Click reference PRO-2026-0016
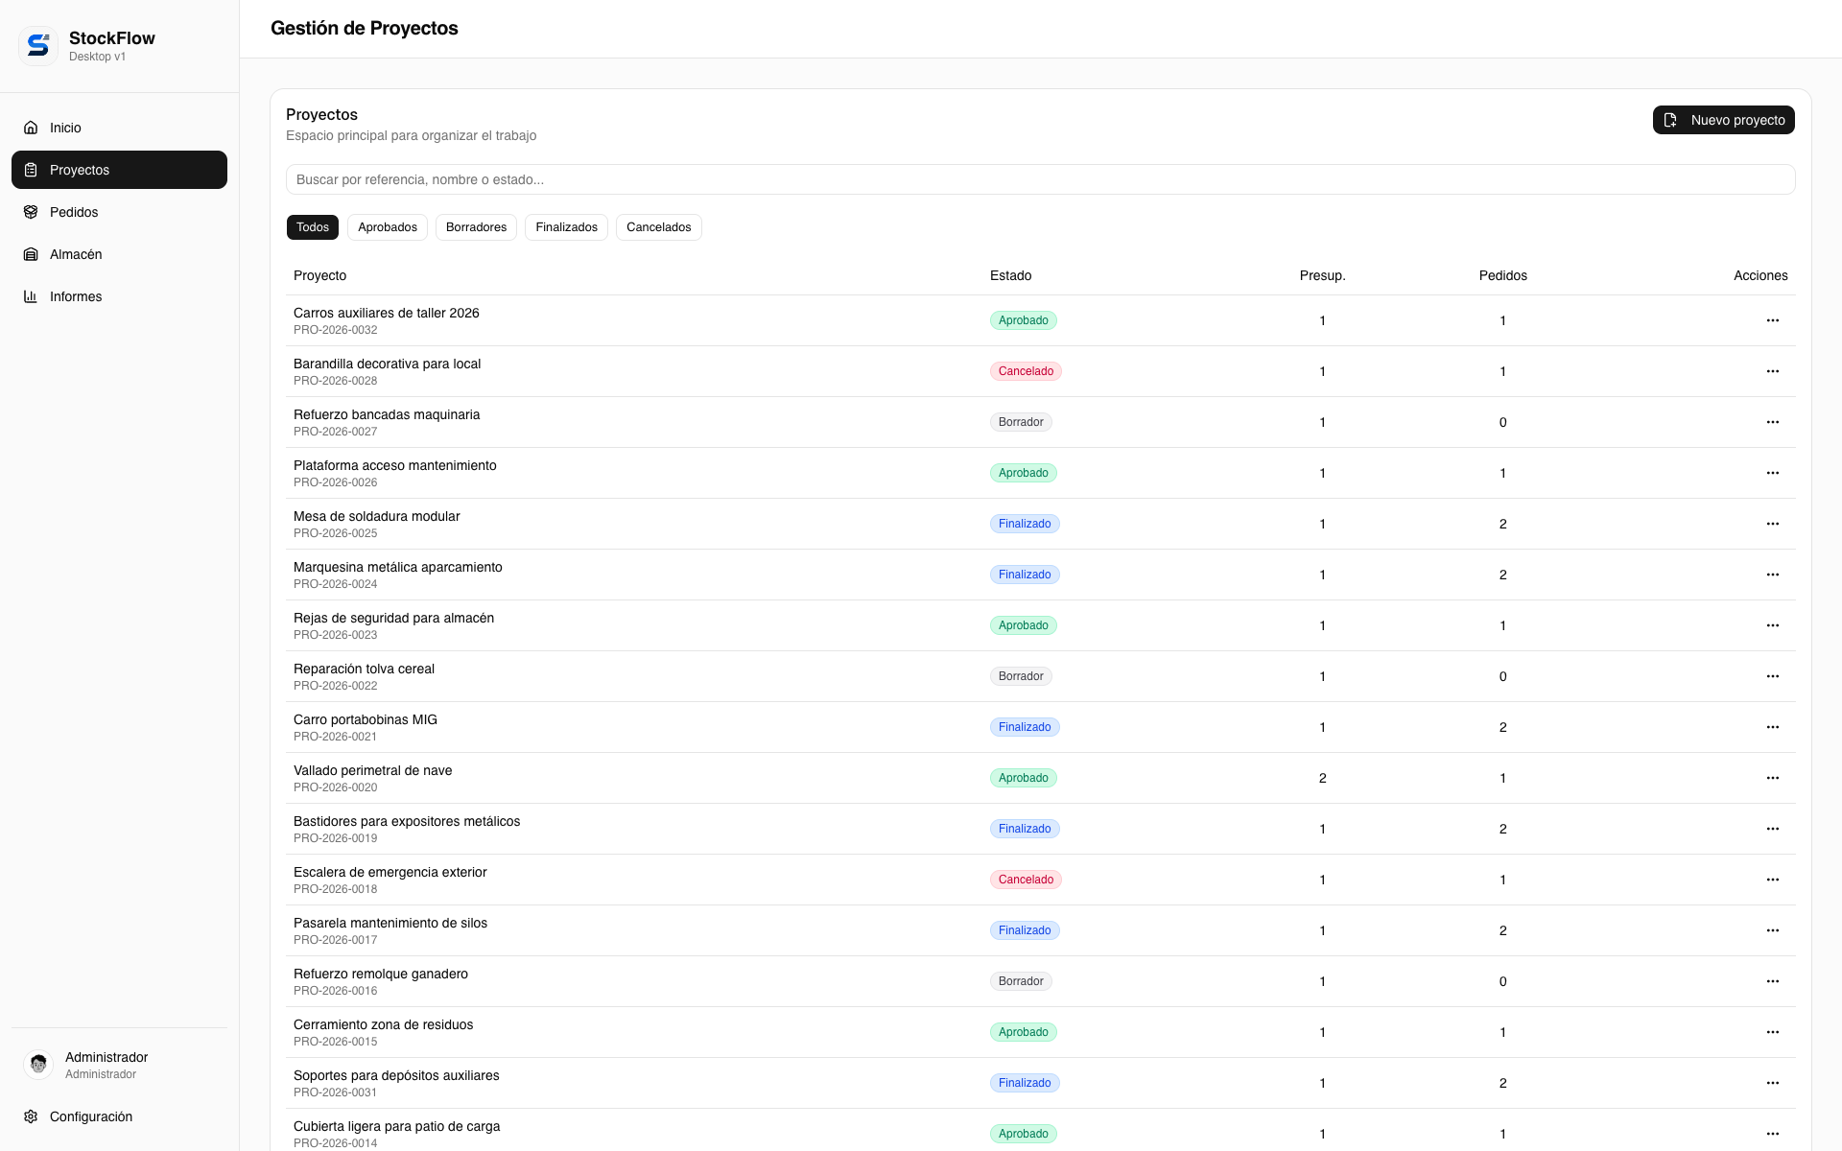 pyautogui.click(x=335, y=991)
